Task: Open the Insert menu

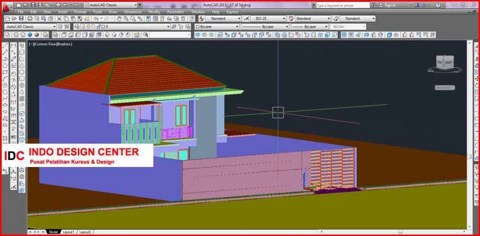Action: click(x=62, y=12)
